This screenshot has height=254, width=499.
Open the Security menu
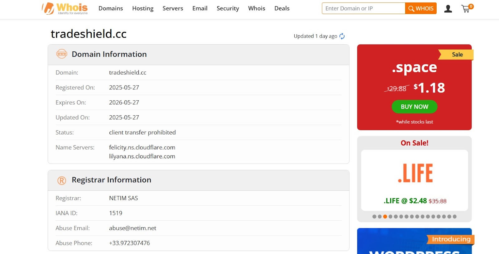[228, 8]
